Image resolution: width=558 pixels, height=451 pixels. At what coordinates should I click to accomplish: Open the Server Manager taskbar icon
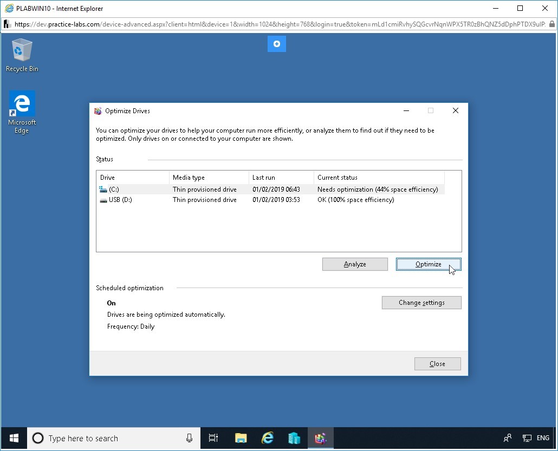click(x=294, y=438)
